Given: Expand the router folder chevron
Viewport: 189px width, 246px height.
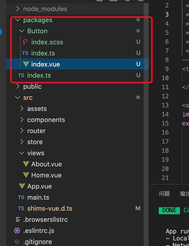Looking at the screenshot, I should coord(22,131).
